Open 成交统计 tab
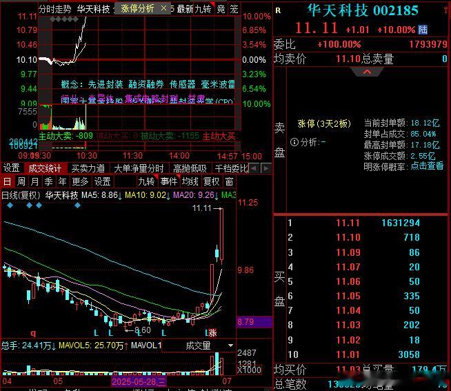The width and height of the screenshot is (451, 391). pyautogui.click(x=45, y=168)
